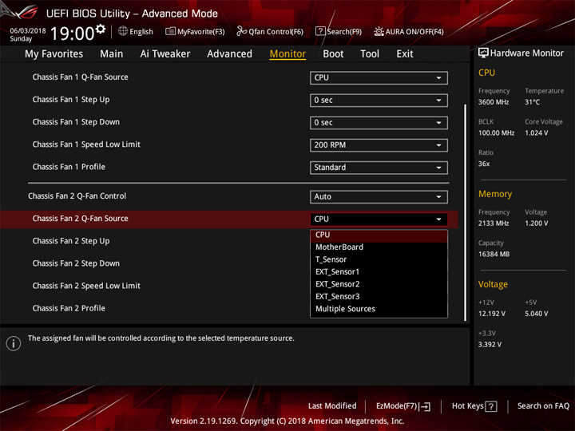Choose EXT_Sensor1 in the source list

point(379,272)
